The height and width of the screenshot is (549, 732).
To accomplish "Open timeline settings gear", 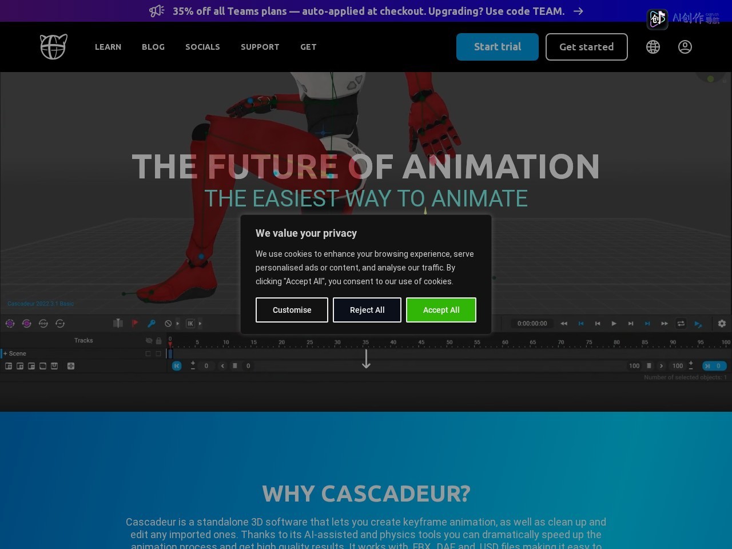I will 722,324.
